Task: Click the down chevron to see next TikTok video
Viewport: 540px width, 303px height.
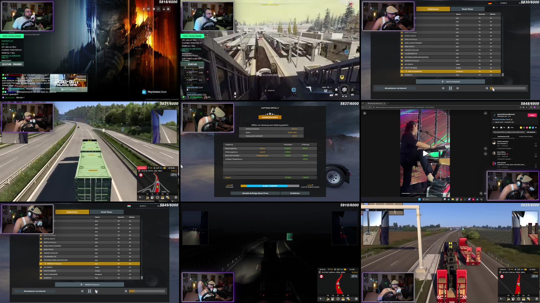Action: pyautogui.click(x=485, y=154)
